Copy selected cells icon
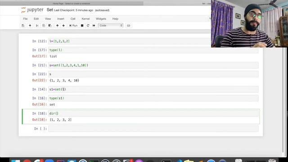The width and height of the screenshot is (288, 162). click(44, 26)
